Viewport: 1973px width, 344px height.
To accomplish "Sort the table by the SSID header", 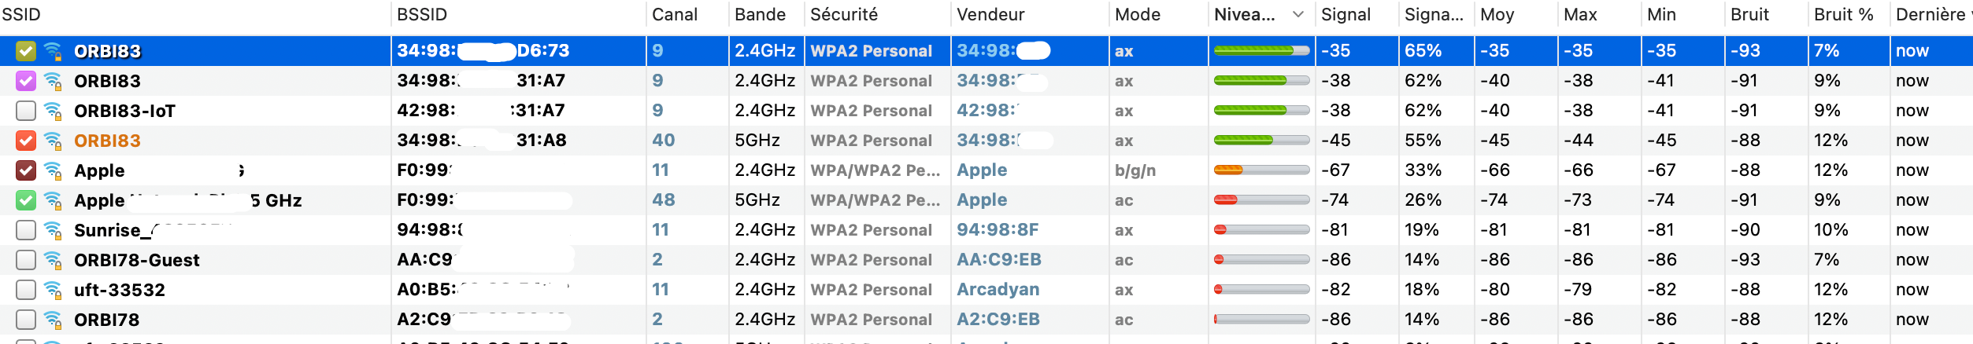I will coord(21,15).
